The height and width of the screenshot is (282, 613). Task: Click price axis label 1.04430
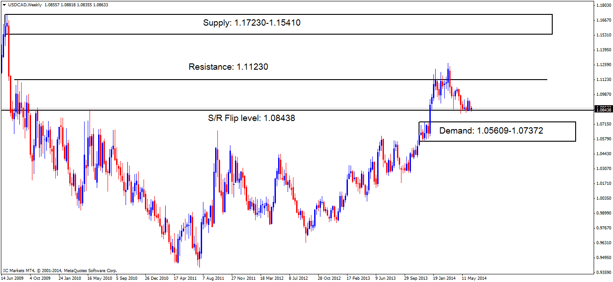(603, 153)
